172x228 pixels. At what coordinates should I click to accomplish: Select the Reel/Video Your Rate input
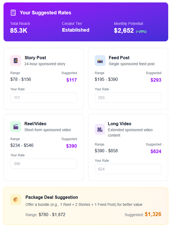click(43, 164)
